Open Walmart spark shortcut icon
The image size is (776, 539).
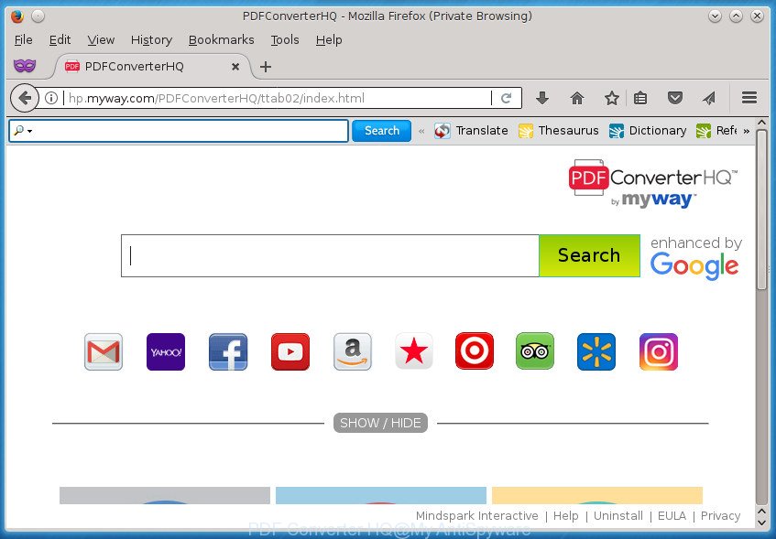[x=596, y=351]
